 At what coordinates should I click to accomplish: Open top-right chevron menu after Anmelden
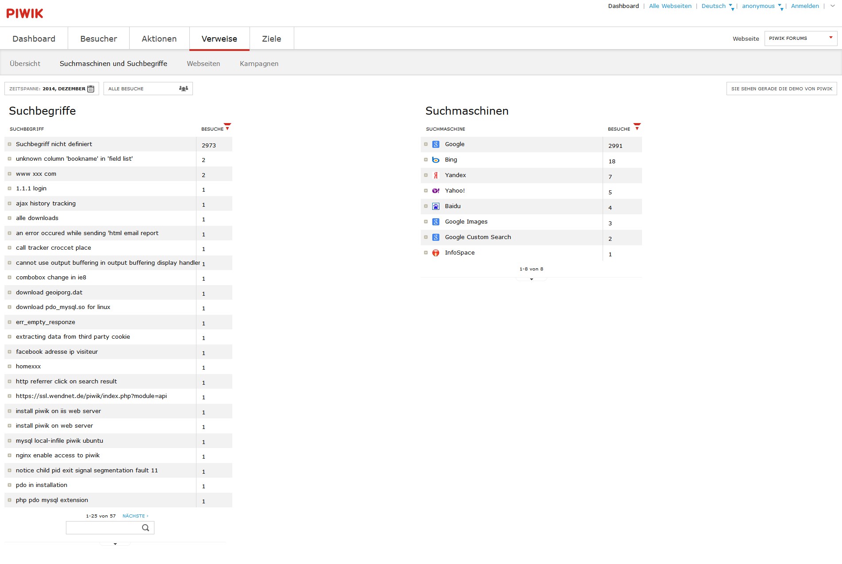point(832,6)
